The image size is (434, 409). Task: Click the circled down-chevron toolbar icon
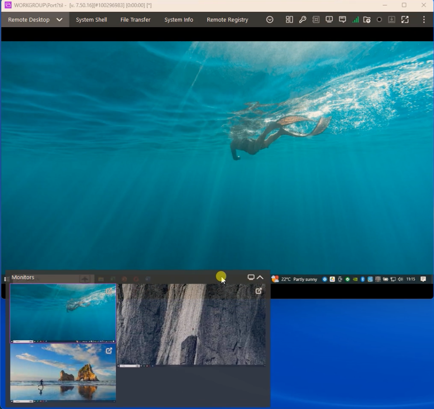pos(270,20)
